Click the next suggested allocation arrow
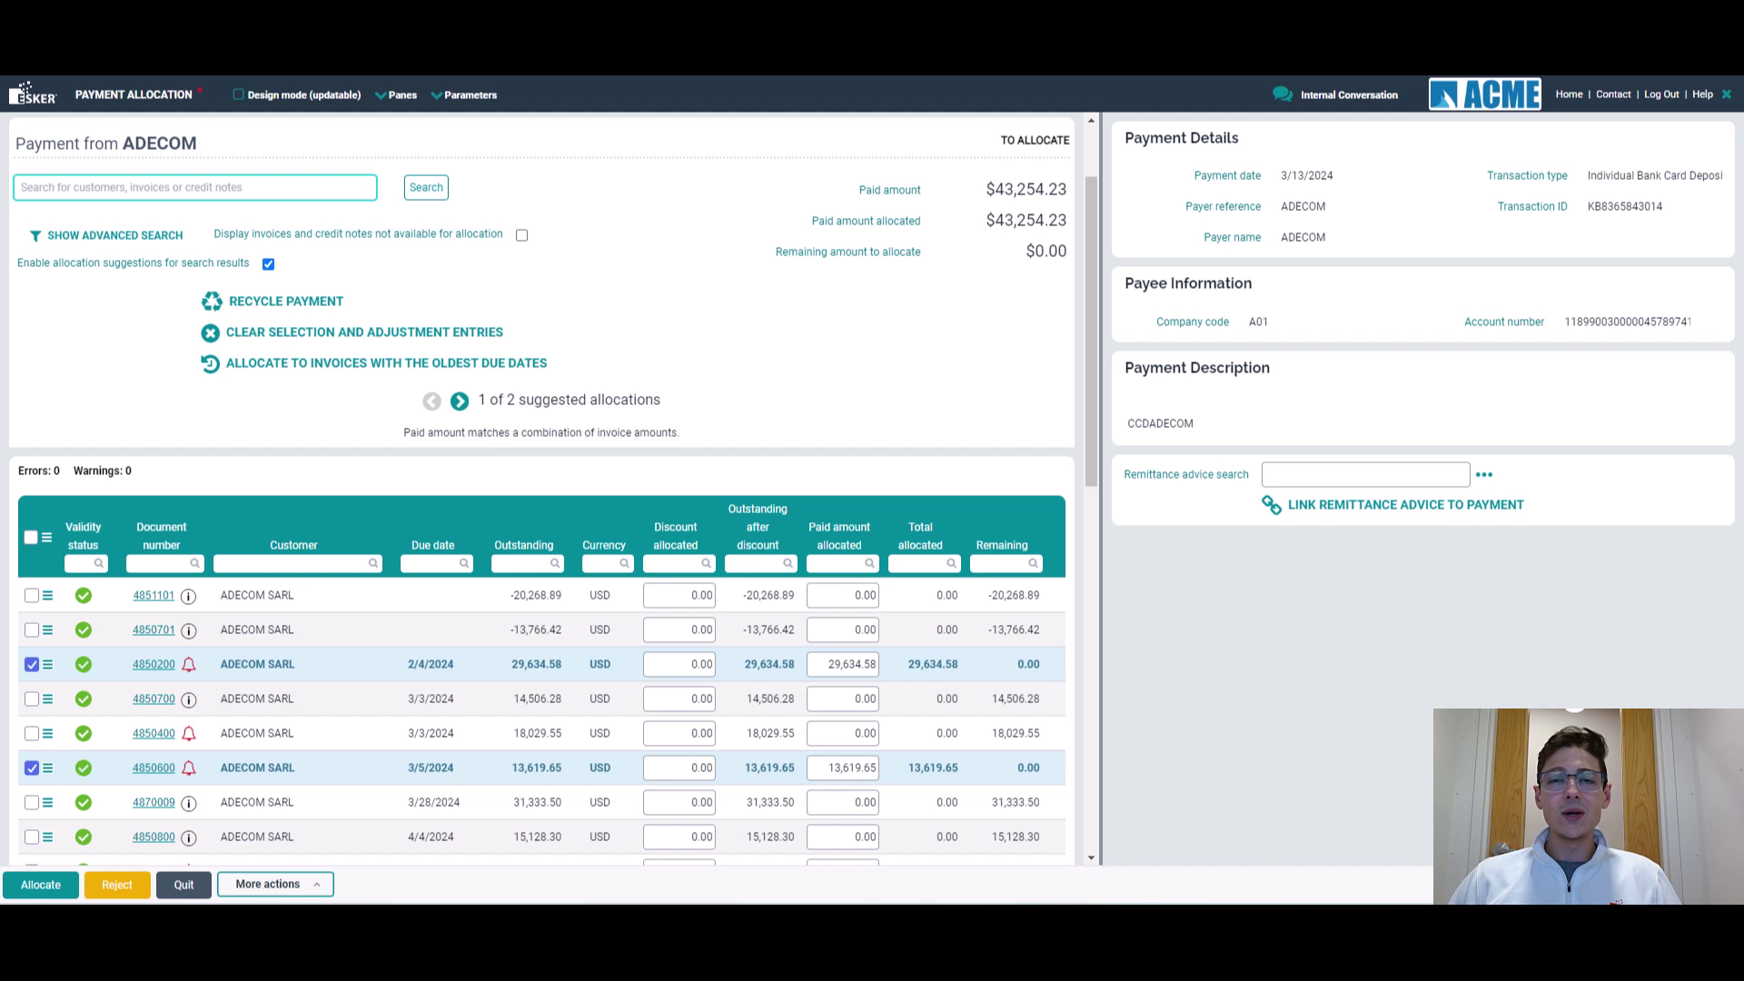This screenshot has width=1744, height=981. pos(459,401)
